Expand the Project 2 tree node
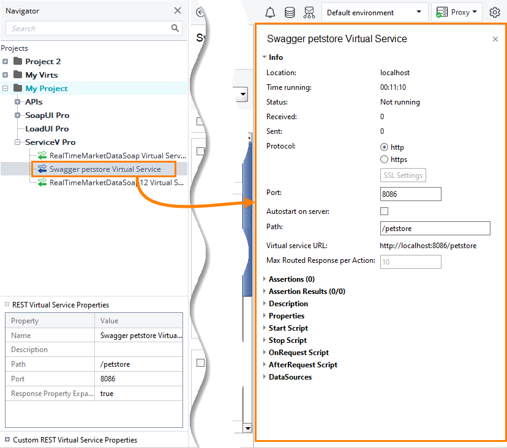507x448 pixels. [x=5, y=61]
